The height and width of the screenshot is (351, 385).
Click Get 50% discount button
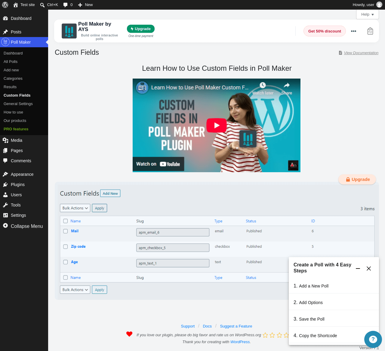(x=325, y=31)
